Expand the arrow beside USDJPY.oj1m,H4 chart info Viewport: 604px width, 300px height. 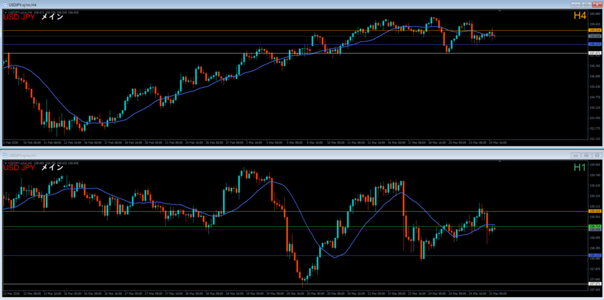[x=5, y=11]
